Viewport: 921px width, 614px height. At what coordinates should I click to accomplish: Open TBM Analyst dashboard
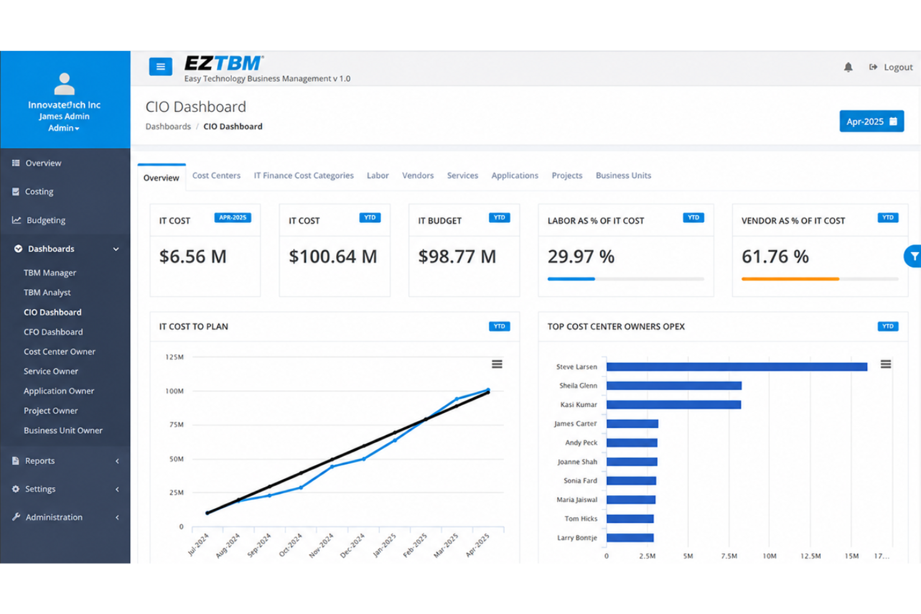tap(47, 292)
